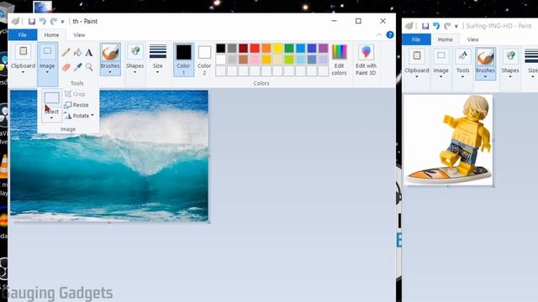Pick the dark red color swatch

click(243, 49)
